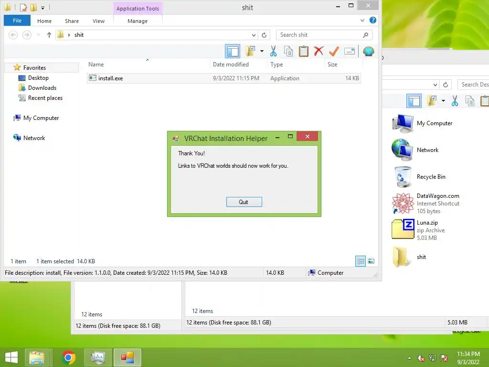The height and width of the screenshot is (367, 489).
Task: Open Google Chrome from the taskbar
Action: click(68, 357)
